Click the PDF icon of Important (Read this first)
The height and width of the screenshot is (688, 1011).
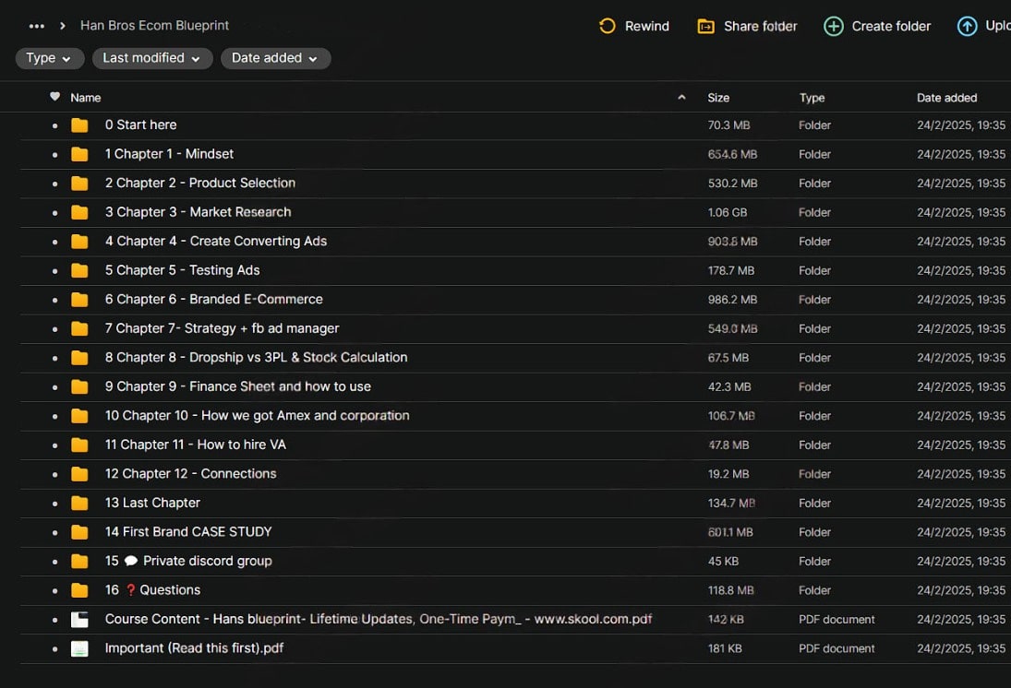pyautogui.click(x=79, y=648)
